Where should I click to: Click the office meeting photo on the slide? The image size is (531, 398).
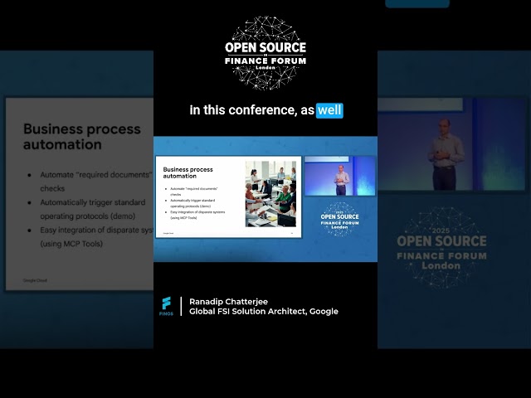point(271,194)
